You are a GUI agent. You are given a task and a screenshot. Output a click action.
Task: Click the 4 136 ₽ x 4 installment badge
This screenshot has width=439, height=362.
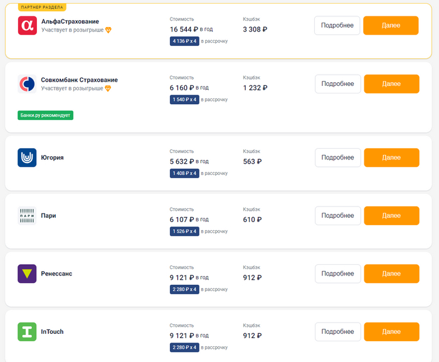[184, 41]
